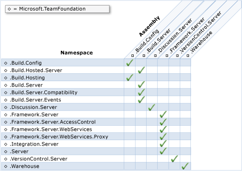
Task: Click the .Framework.Server assembly column header
Action: pos(187,35)
